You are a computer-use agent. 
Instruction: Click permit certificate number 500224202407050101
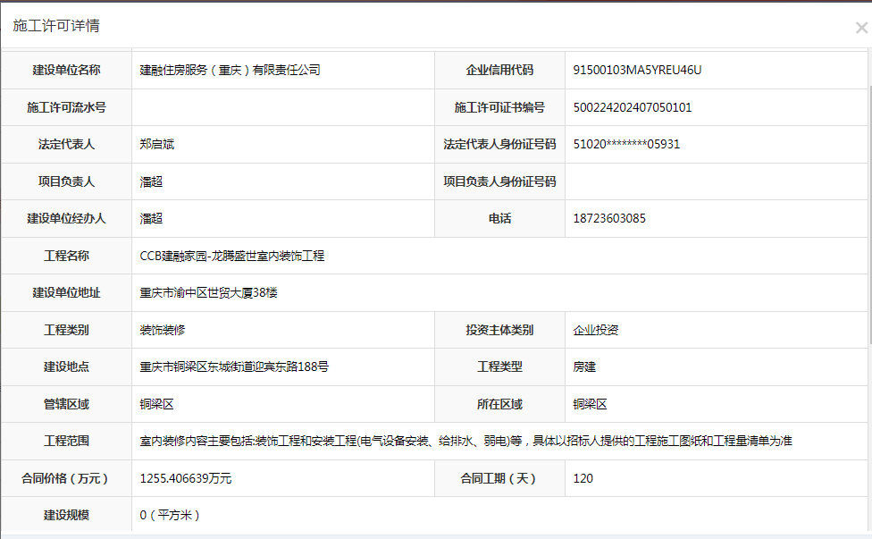[633, 107]
